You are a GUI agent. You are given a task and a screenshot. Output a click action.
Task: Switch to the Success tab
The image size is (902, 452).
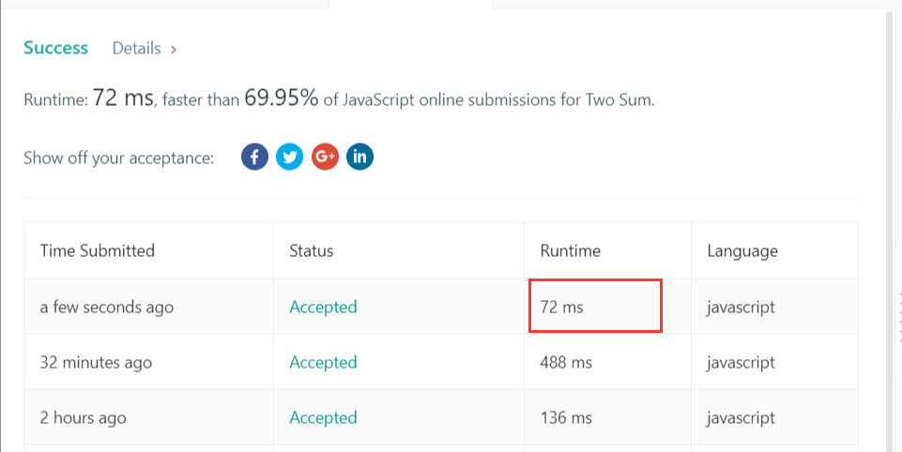click(55, 48)
